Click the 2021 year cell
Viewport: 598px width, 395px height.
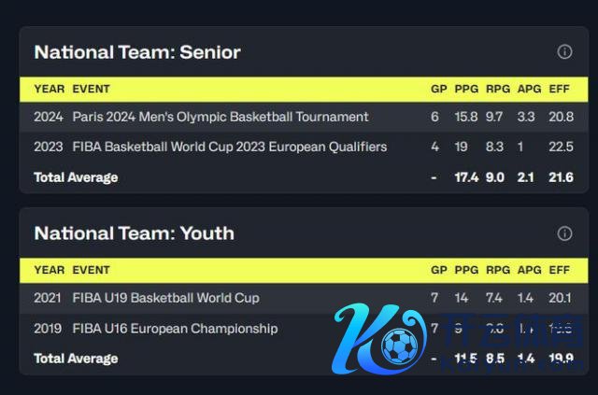49,298
